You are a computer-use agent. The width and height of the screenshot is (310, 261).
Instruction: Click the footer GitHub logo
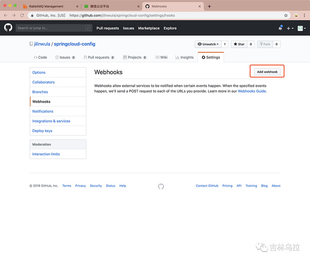(161, 186)
